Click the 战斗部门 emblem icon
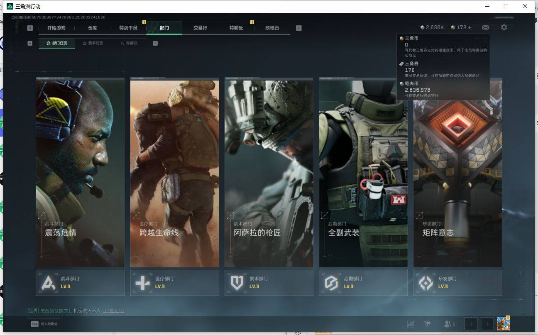 pos(48,283)
